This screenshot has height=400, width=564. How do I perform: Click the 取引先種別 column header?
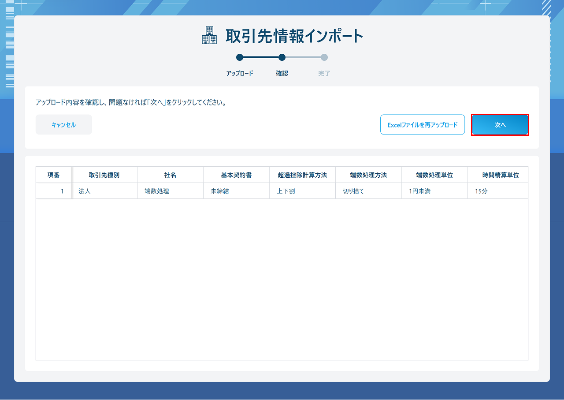point(104,175)
